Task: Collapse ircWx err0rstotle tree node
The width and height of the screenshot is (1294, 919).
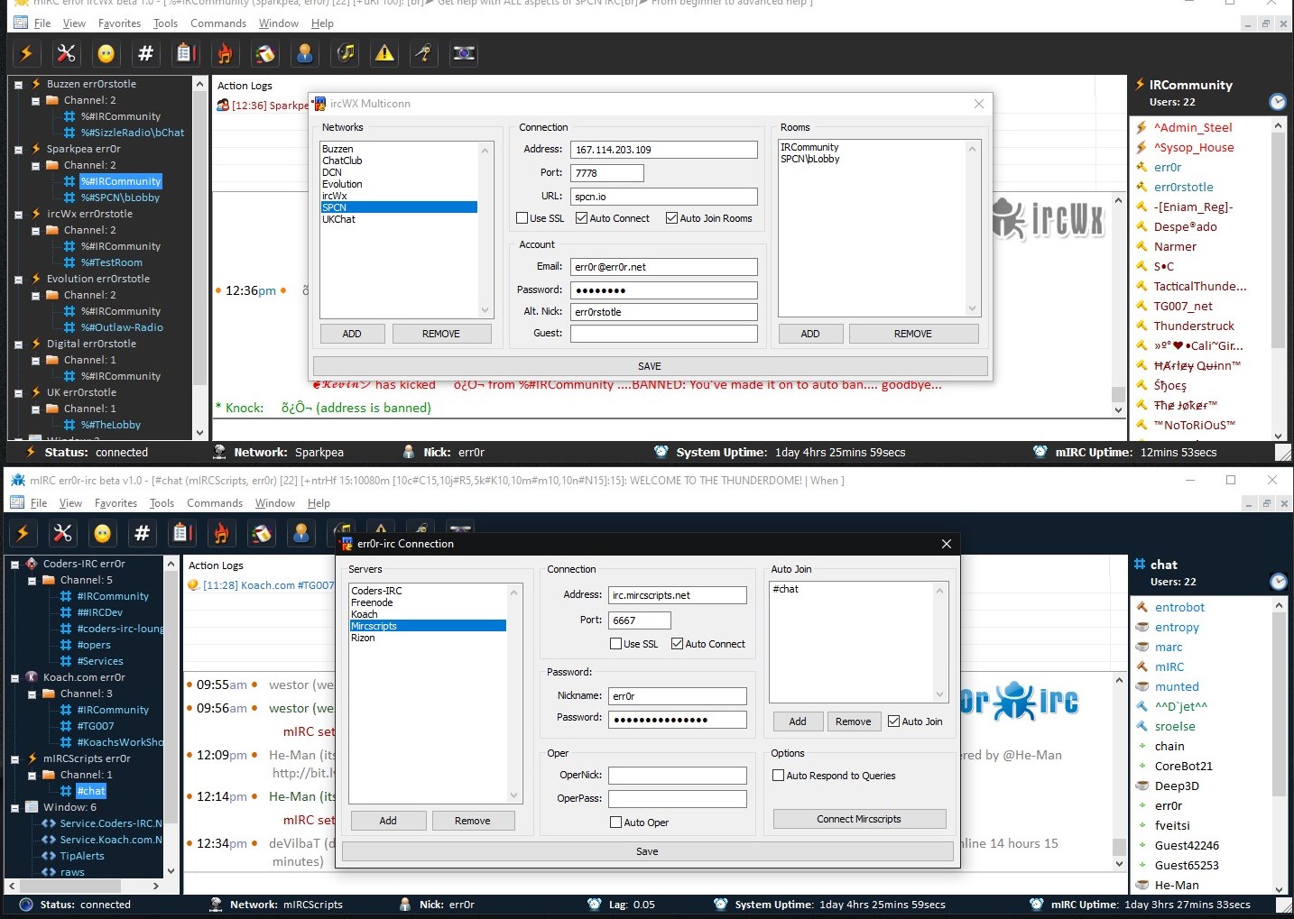Action: click(x=18, y=215)
